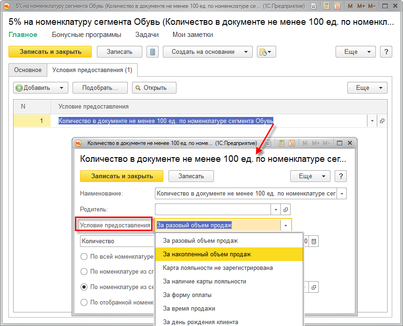Expand the 'Условие предоставления' dropdown arrow

pos(286,225)
